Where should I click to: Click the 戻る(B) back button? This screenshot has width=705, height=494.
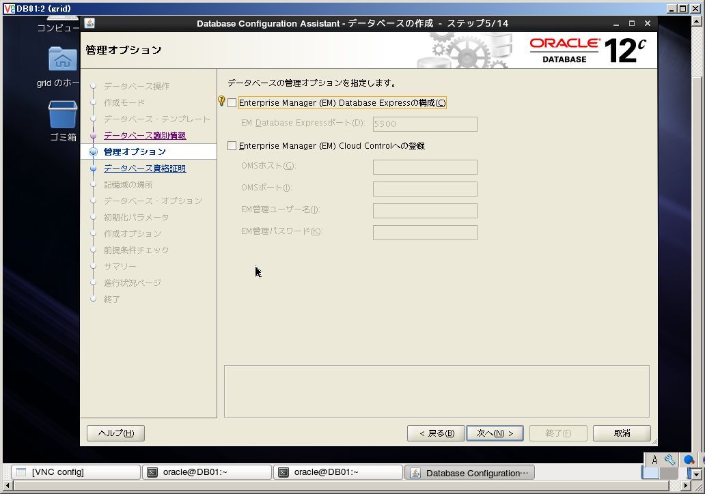[436, 433]
